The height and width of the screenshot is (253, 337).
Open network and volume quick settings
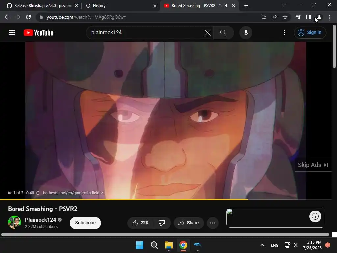tap(291, 245)
